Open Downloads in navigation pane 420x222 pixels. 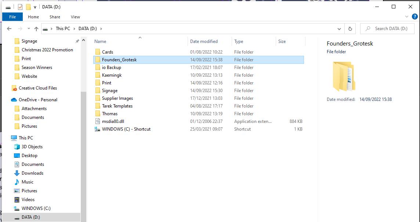(32, 173)
